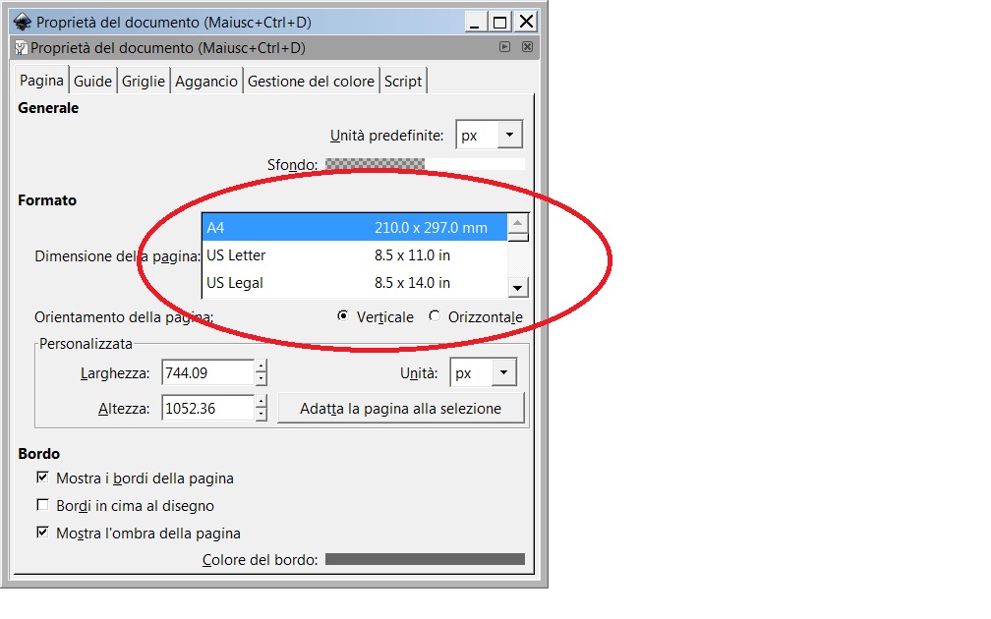The width and height of the screenshot is (991, 619).
Task: Open the Colore del bordo swatch
Action: (x=425, y=559)
